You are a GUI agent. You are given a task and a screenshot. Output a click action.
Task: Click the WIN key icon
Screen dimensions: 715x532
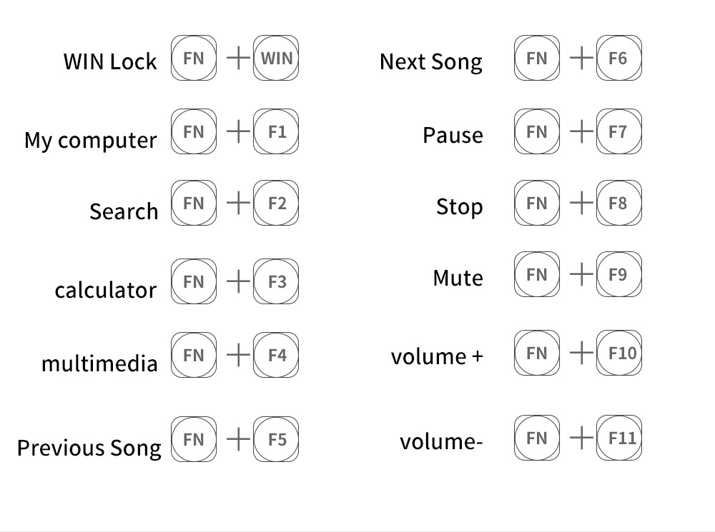tap(276, 59)
